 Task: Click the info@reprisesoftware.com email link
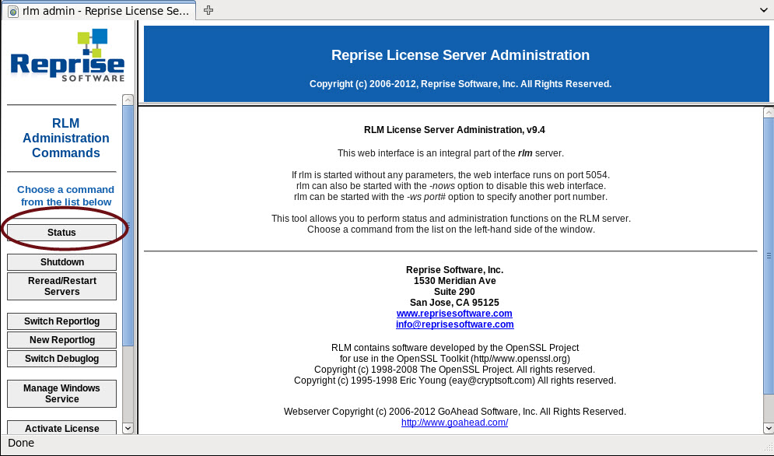(x=454, y=324)
